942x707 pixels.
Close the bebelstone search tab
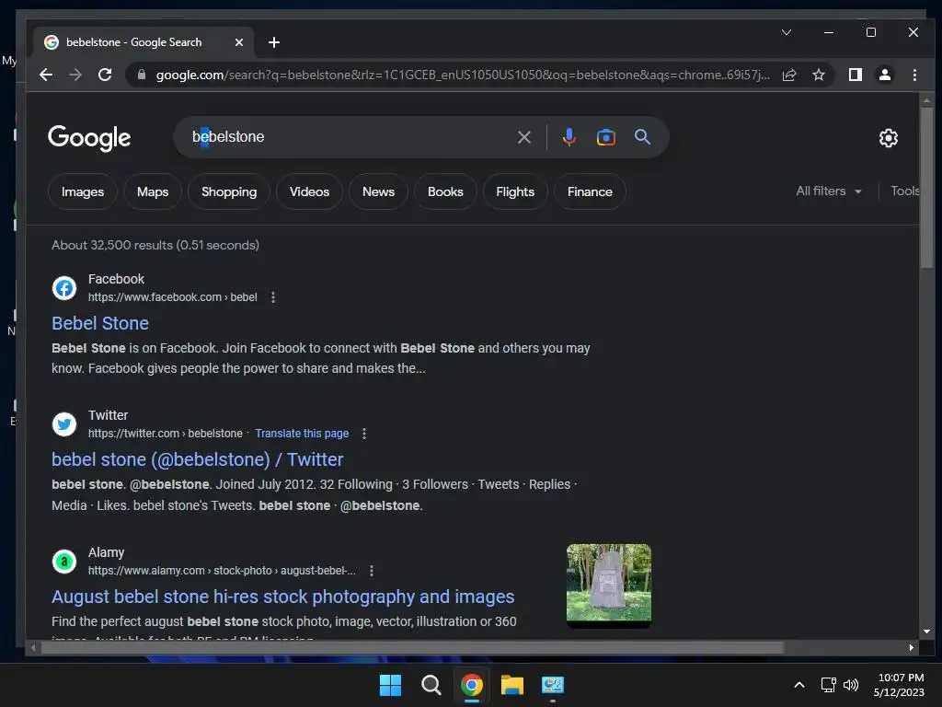(x=239, y=42)
